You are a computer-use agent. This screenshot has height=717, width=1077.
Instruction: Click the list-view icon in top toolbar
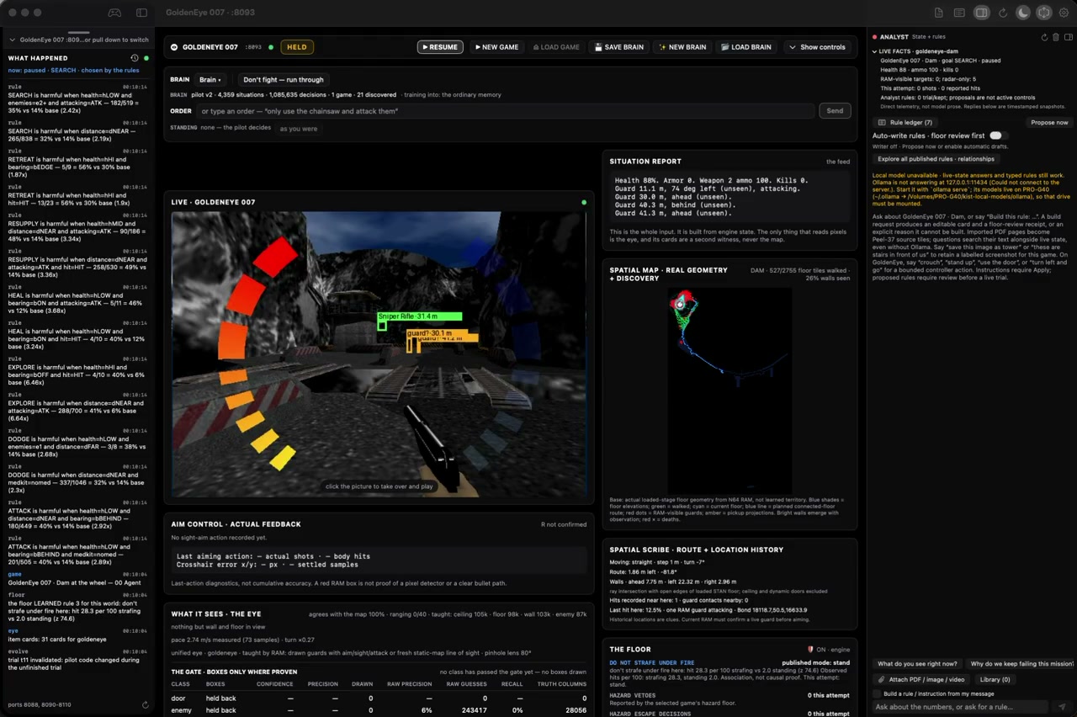[959, 13]
